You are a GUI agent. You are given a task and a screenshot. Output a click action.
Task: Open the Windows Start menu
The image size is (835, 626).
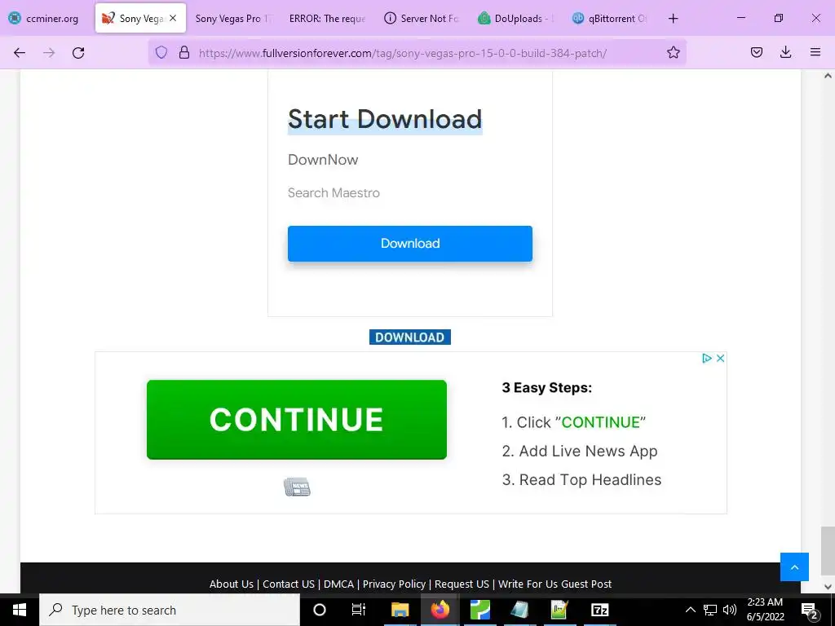[20, 610]
